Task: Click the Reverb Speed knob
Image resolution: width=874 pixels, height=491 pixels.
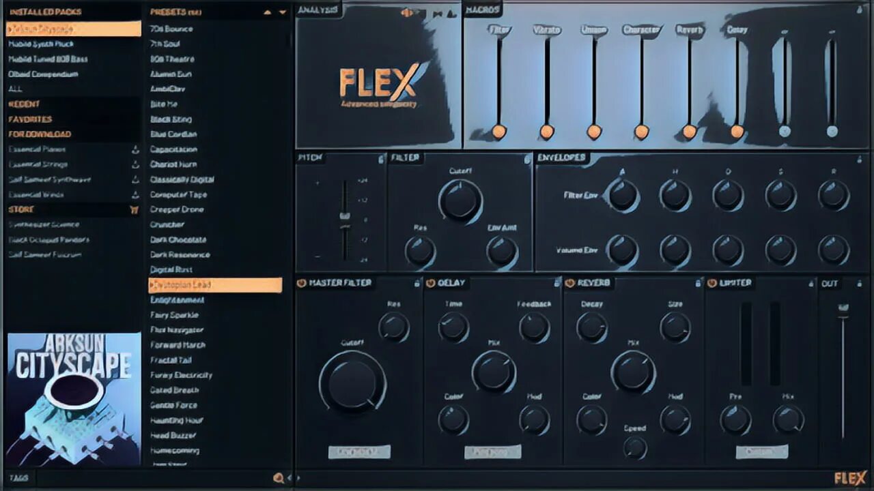Action: [x=635, y=448]
